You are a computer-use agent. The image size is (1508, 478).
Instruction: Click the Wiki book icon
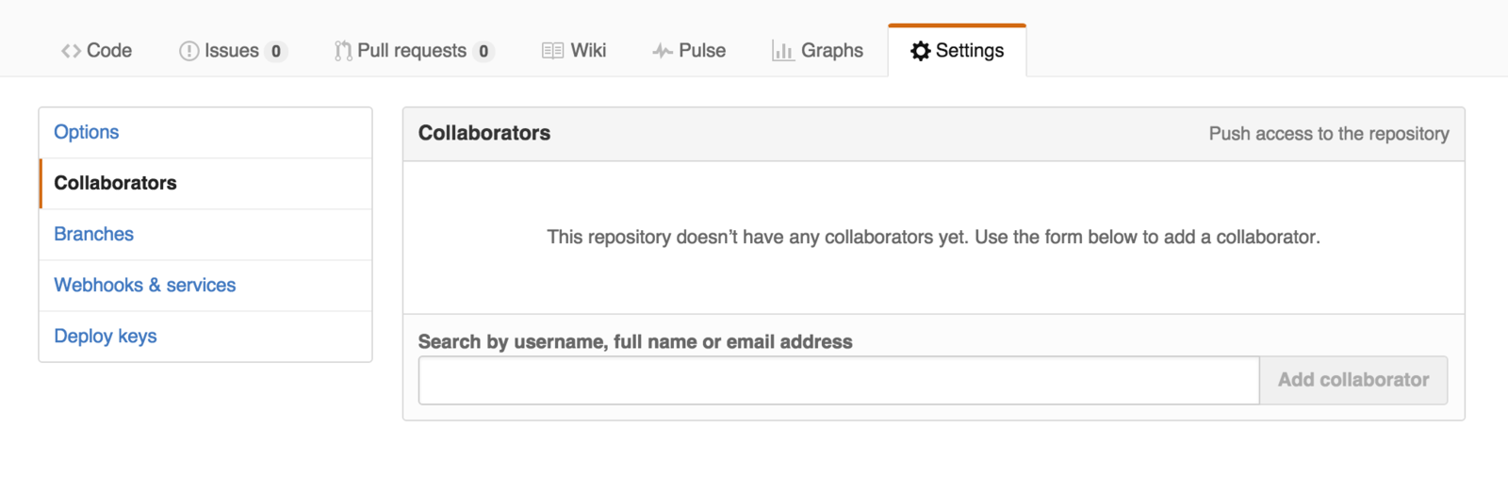(x=553, y=51)
